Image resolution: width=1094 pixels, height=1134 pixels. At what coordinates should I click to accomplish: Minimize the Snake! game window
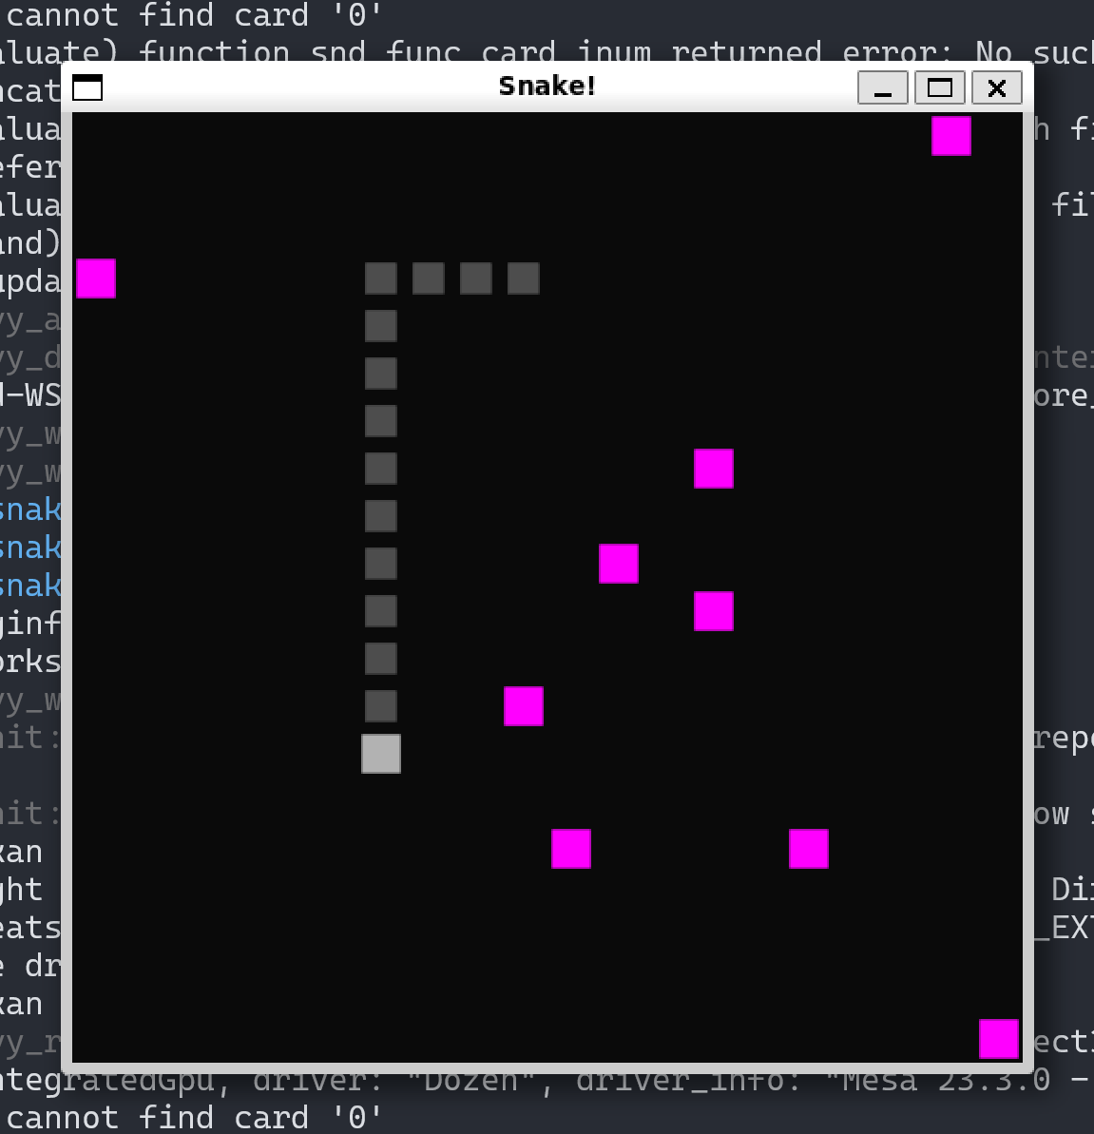882,88
